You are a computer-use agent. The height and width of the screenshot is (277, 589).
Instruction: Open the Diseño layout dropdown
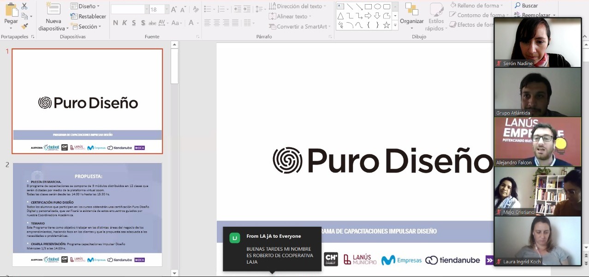pos(85,6)
